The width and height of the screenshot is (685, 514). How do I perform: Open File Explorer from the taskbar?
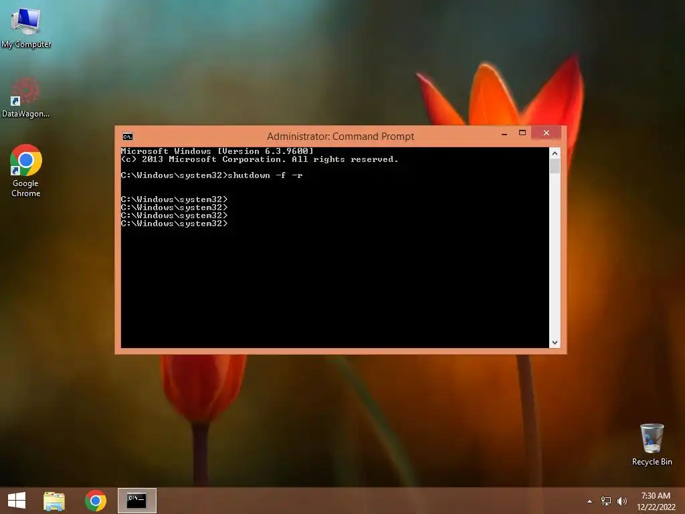click(x=54, y=501)
